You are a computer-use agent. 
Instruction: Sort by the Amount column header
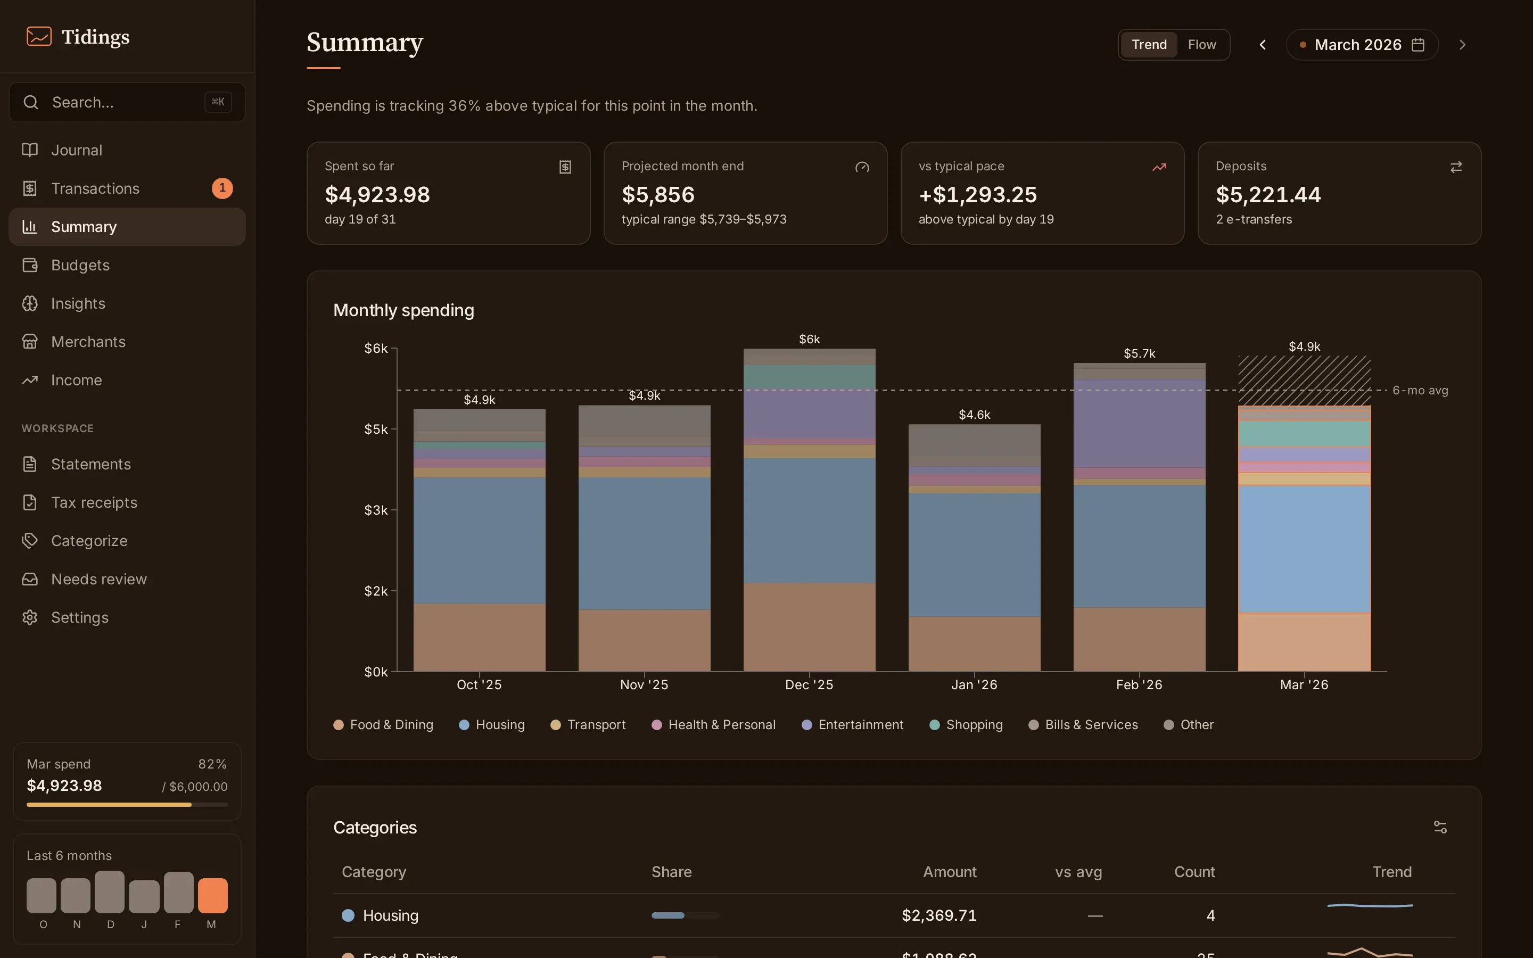tap(950, 872)
